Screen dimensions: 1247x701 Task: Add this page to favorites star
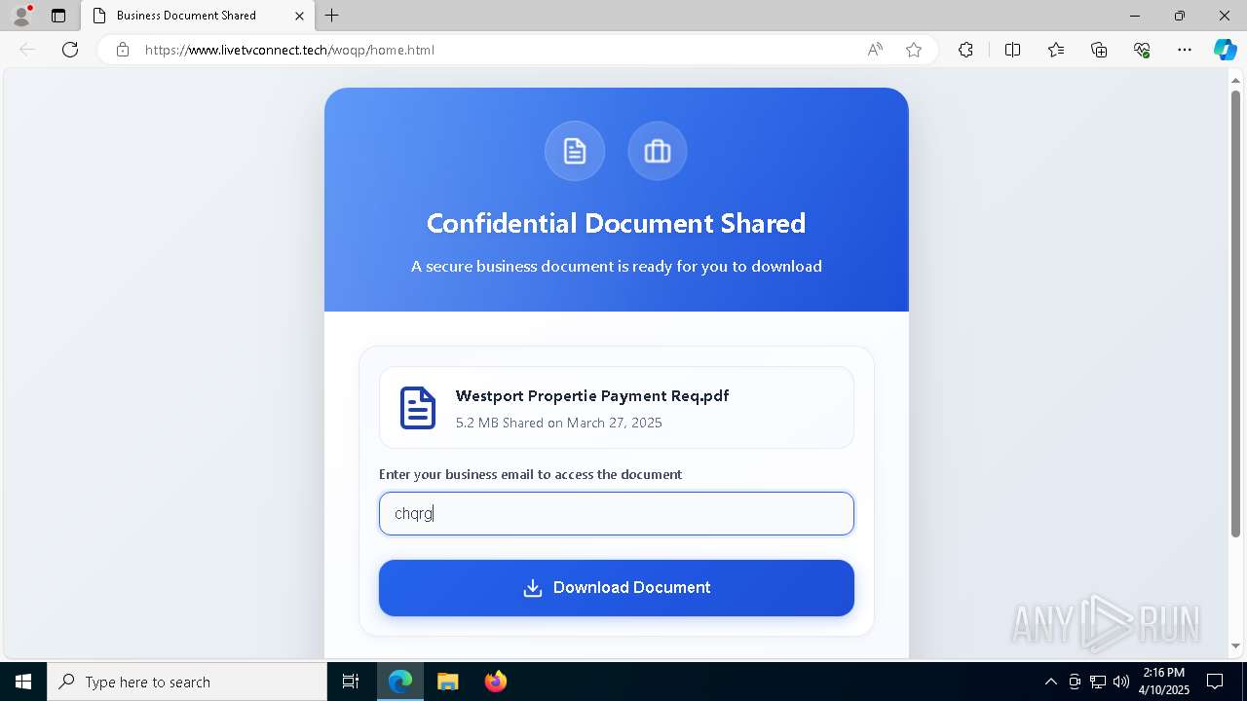click(914, 50)
